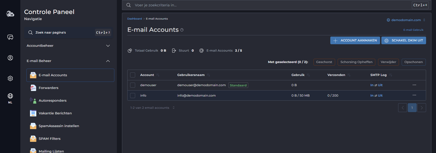
Task: Click the Vakantie Berichten icon
Action: tap(33, 113)
